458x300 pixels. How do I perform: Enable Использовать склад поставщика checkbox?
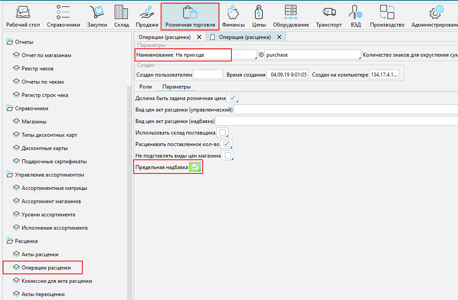[x=223, y=132]
